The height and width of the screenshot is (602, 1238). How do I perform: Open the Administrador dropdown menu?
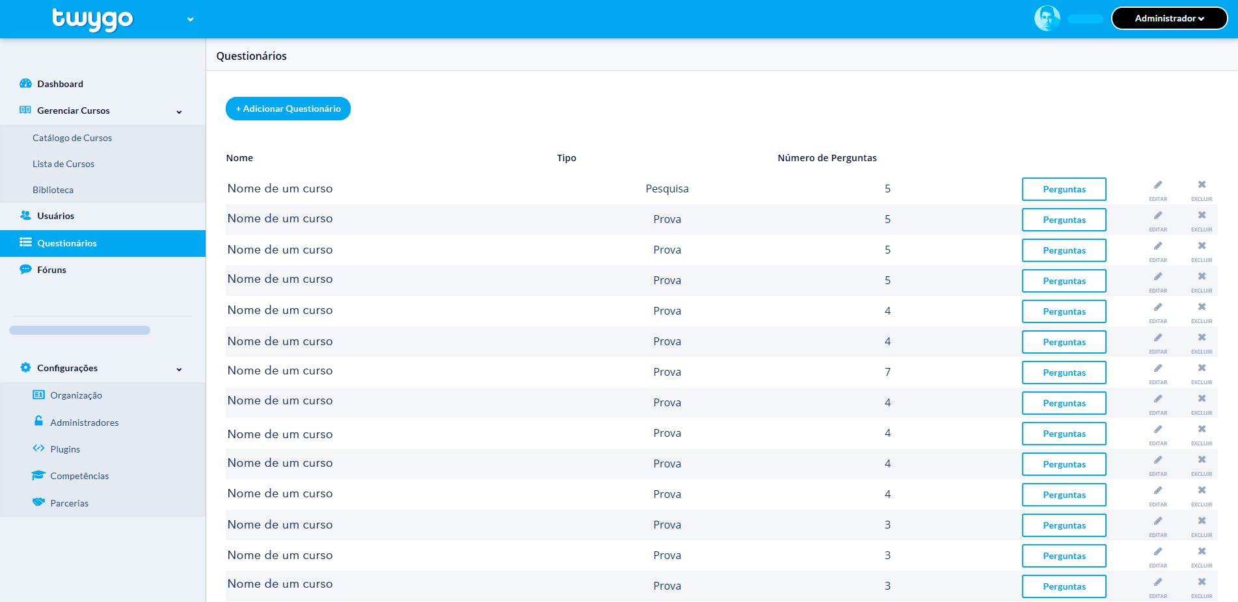pyautogui.click(x=1169, y=18)
